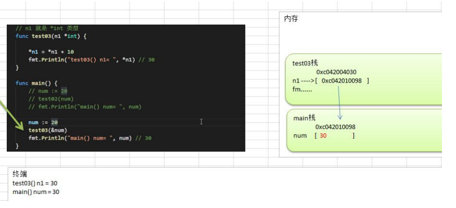456x208 pixels.
Task: Click the "main栈" label
Action: pos(305,118)
